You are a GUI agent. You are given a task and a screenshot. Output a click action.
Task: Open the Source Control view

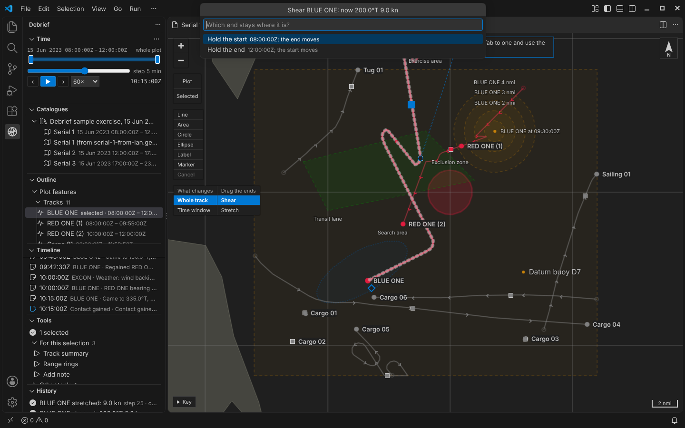pyautogui.click(x=12, y=69)
